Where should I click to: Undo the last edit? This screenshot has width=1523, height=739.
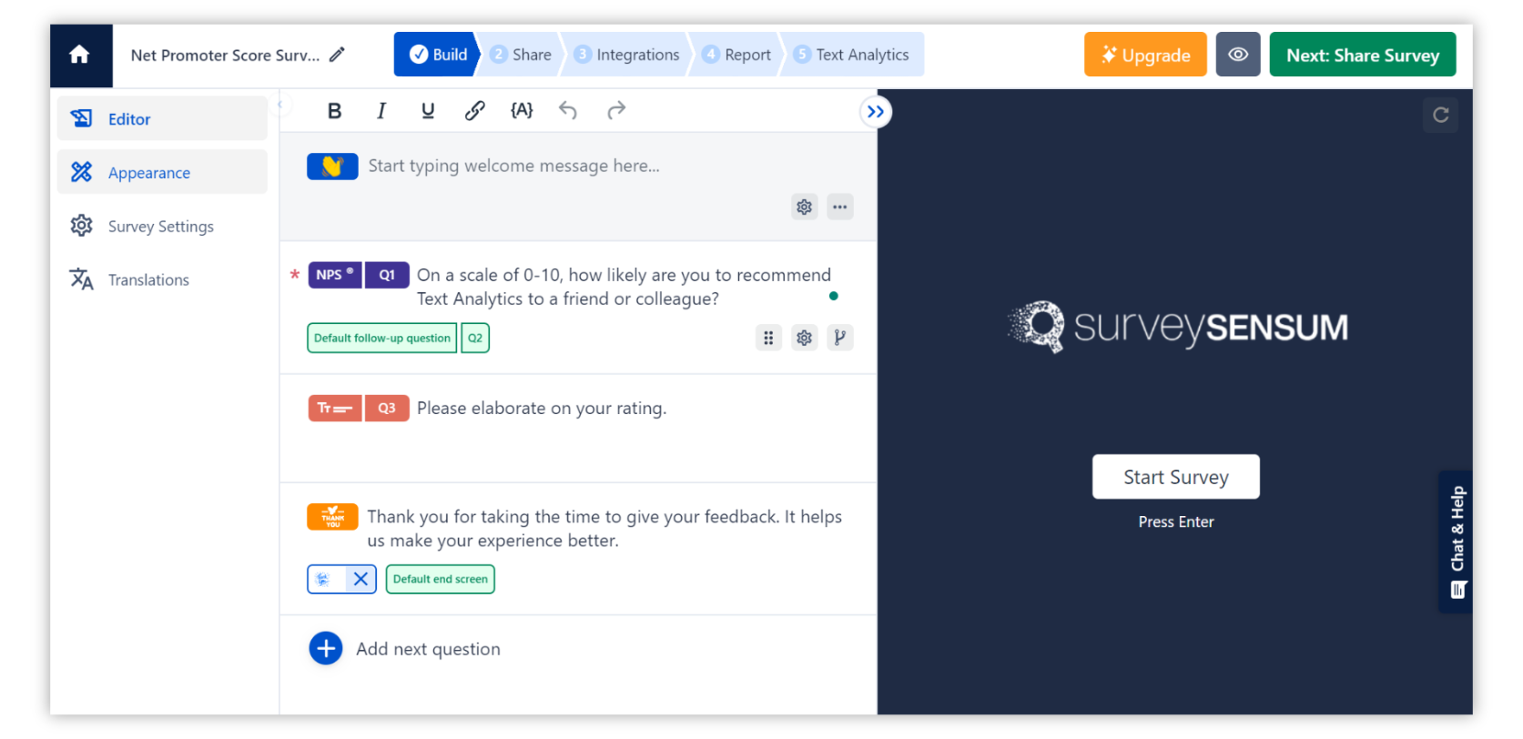tap(568, 111)
